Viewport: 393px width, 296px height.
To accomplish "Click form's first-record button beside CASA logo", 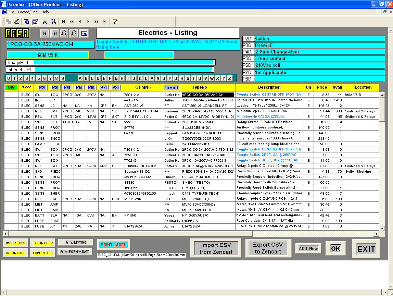I will 45,33.
